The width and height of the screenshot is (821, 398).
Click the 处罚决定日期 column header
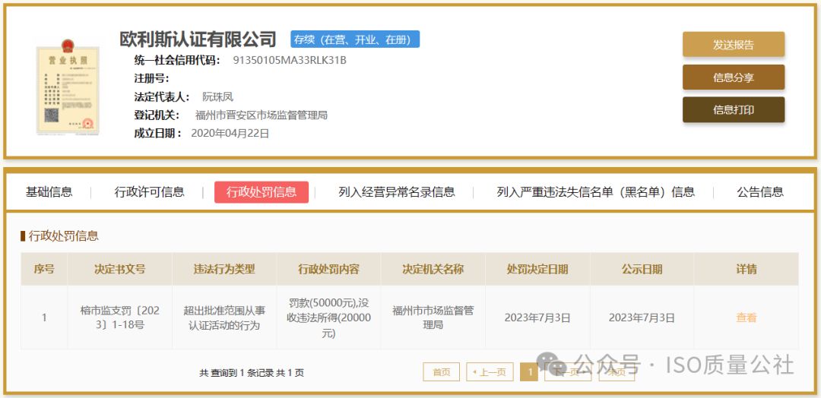coord(537,270)
